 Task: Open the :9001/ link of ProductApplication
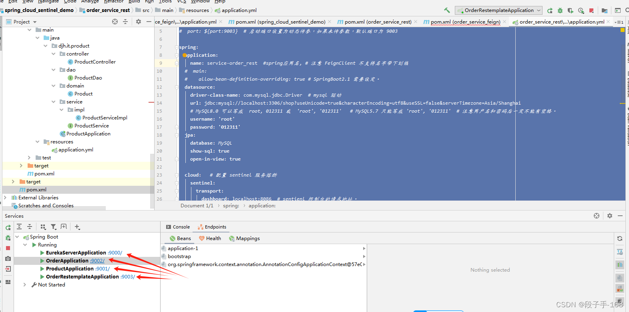(x=102, y=269)
